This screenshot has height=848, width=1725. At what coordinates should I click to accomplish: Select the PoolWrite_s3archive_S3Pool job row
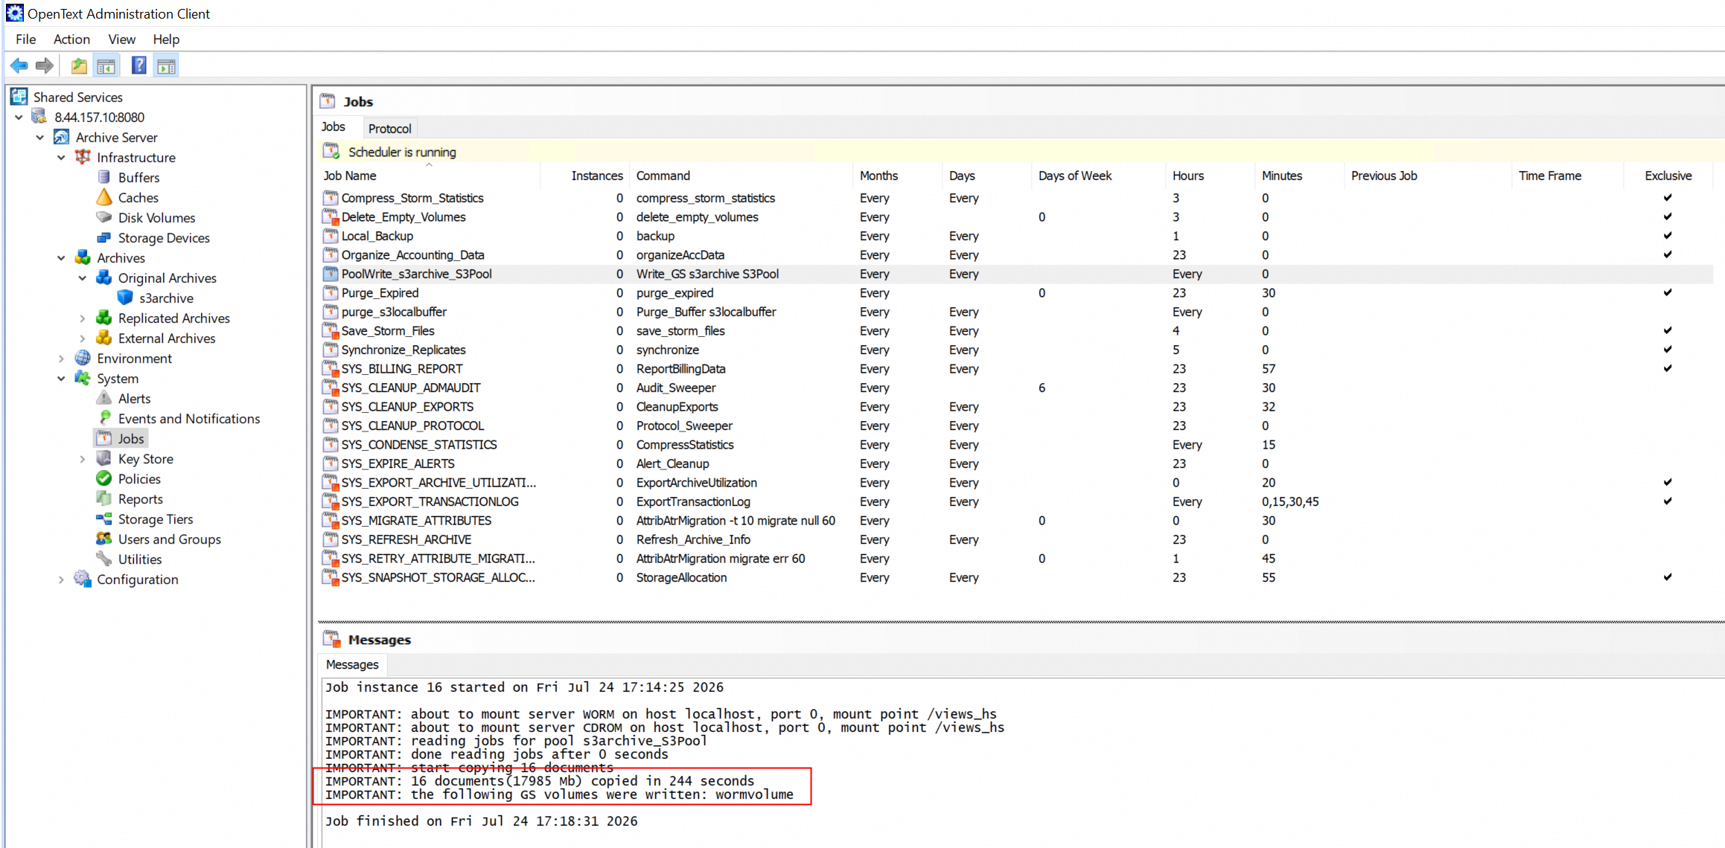[x=1015, y=274]
